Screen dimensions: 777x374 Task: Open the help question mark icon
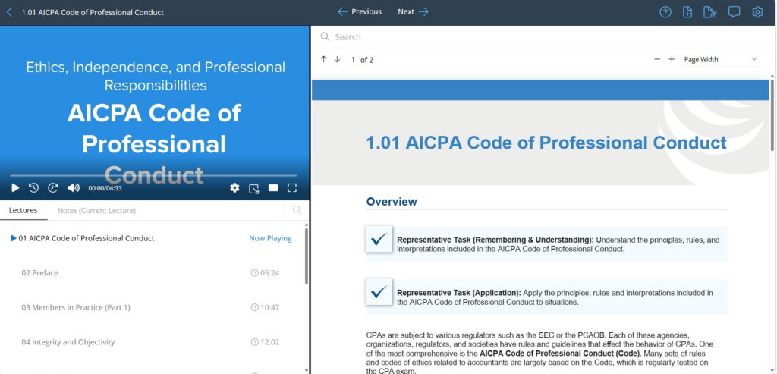[665, 12]
